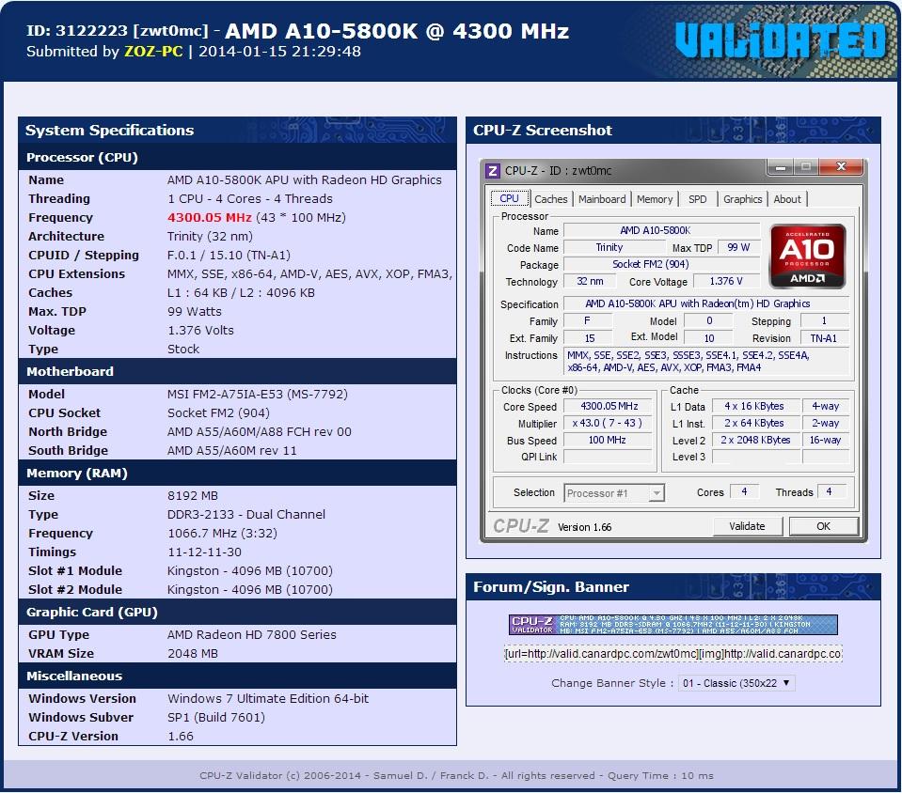Click the VALIDATED stamp graphic
The image size is (902, 793).
[781, 39]
